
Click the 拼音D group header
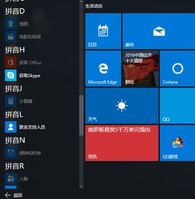coord(15,11)
